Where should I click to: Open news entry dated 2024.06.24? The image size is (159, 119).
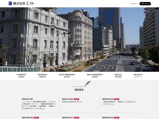click(108, 99)
